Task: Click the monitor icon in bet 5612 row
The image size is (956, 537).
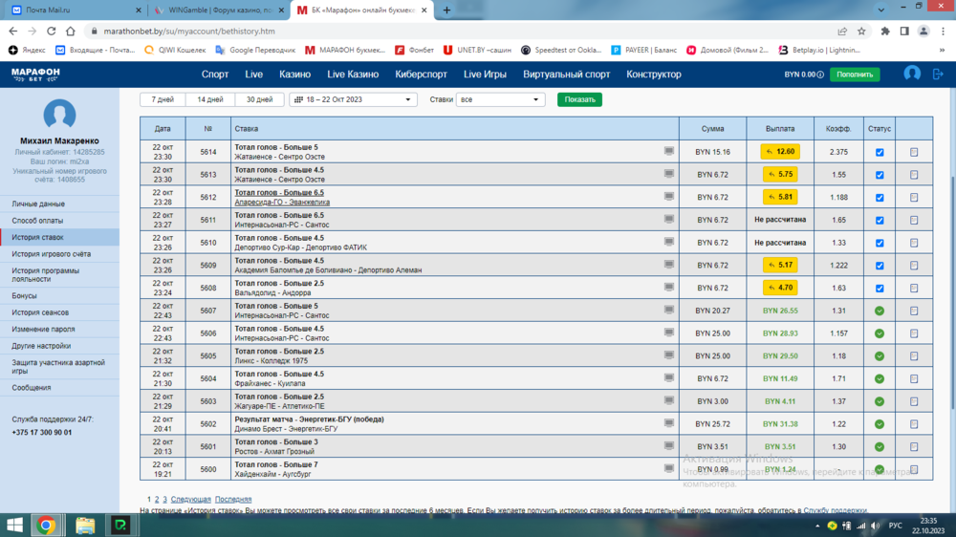Action: click(669, 197)
